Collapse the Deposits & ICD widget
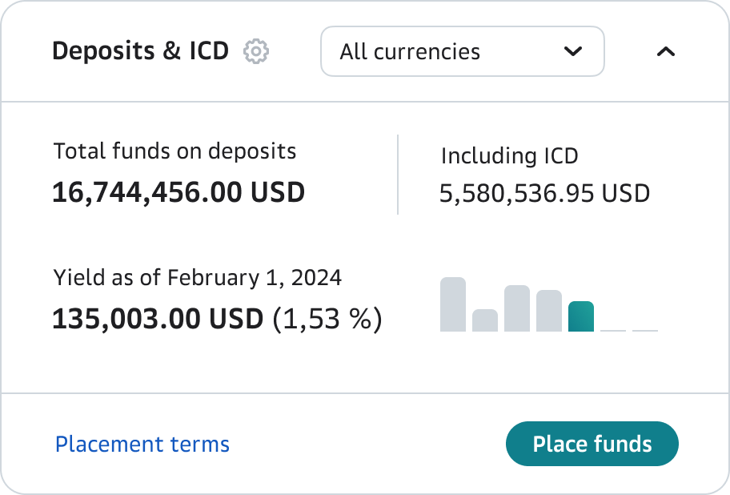 pos(666,51)
